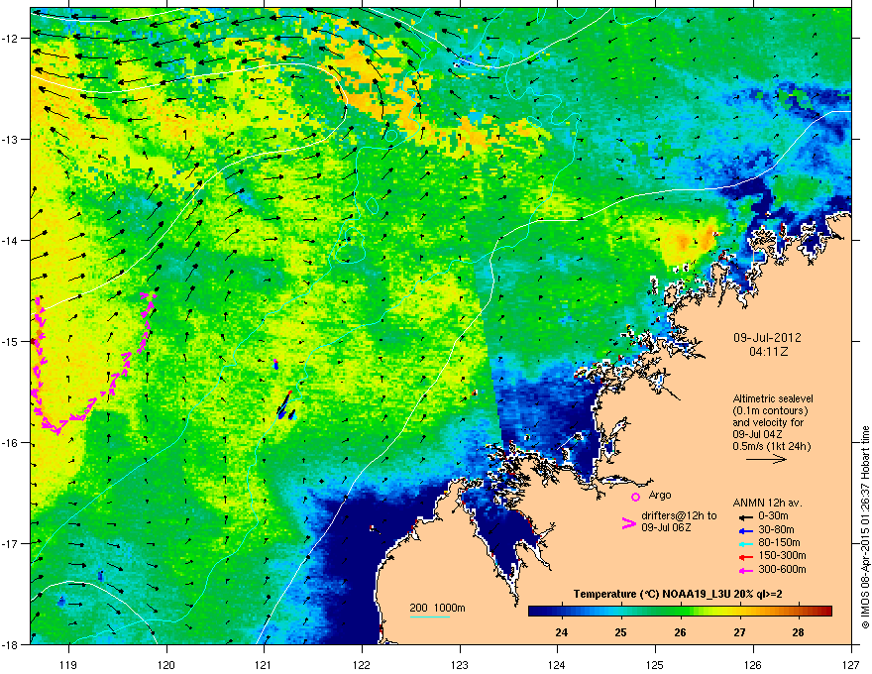Click colorbar tick label 25

[x=620, y=632]
